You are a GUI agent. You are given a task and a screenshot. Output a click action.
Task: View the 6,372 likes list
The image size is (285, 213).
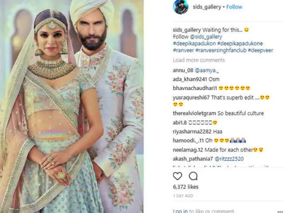186,187
